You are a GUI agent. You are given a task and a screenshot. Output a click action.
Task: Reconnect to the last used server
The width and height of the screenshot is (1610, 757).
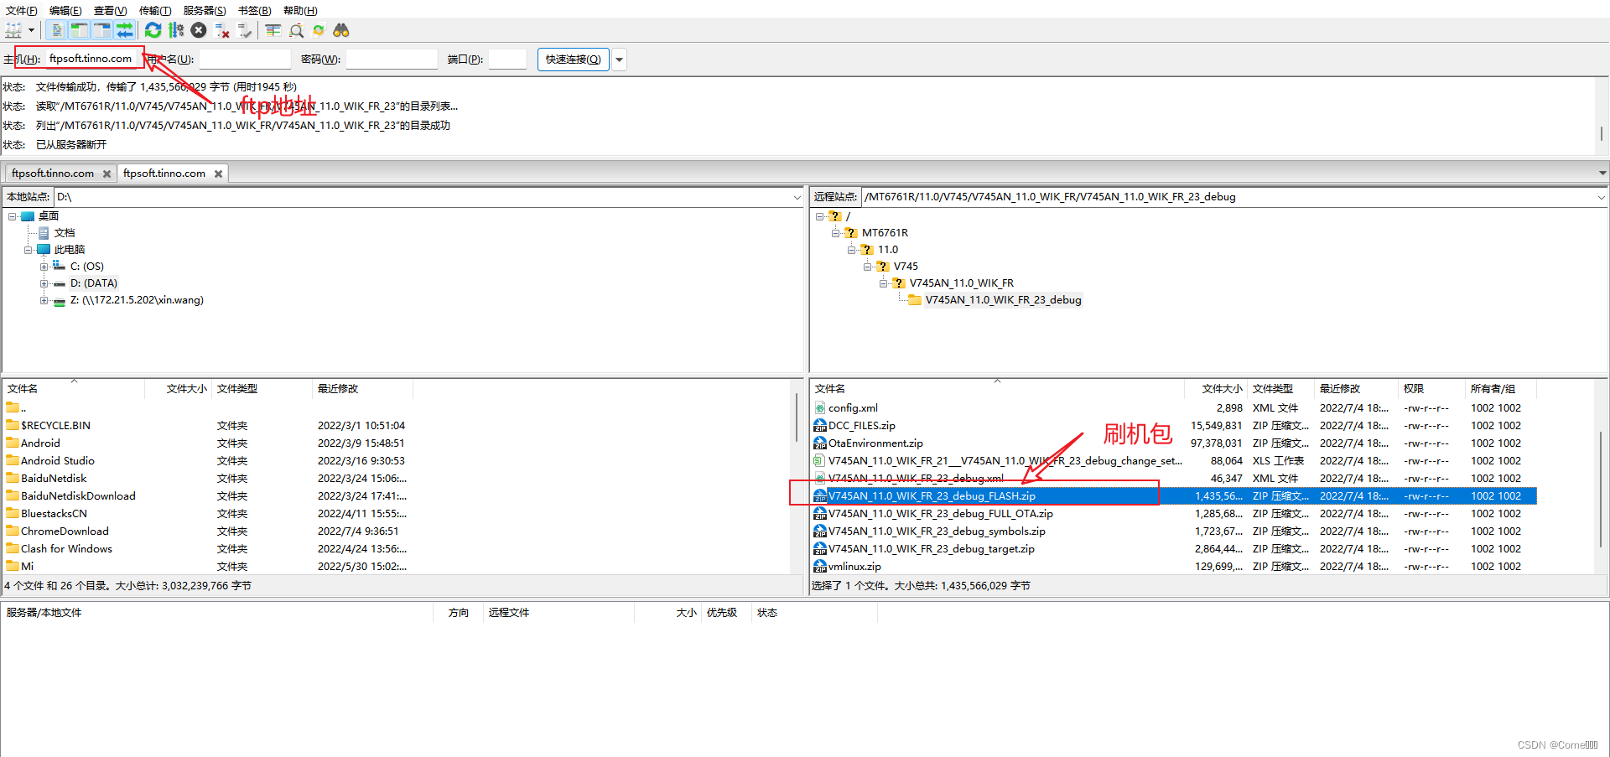tap(245, 30)
